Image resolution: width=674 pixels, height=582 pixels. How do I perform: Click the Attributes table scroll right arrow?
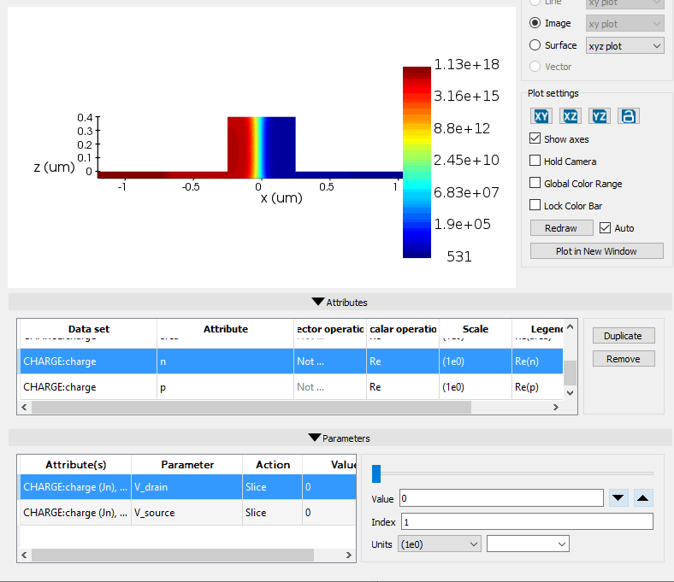(x=556, y=407)
